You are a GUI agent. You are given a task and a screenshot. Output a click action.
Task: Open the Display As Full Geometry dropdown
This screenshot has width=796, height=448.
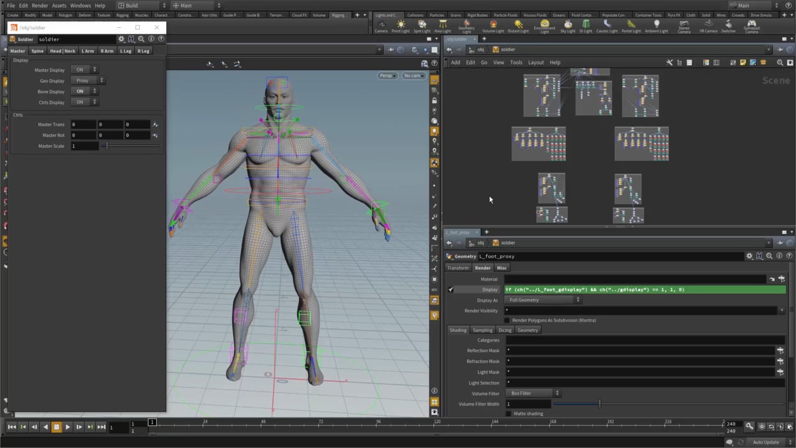[x=544, y=301]
